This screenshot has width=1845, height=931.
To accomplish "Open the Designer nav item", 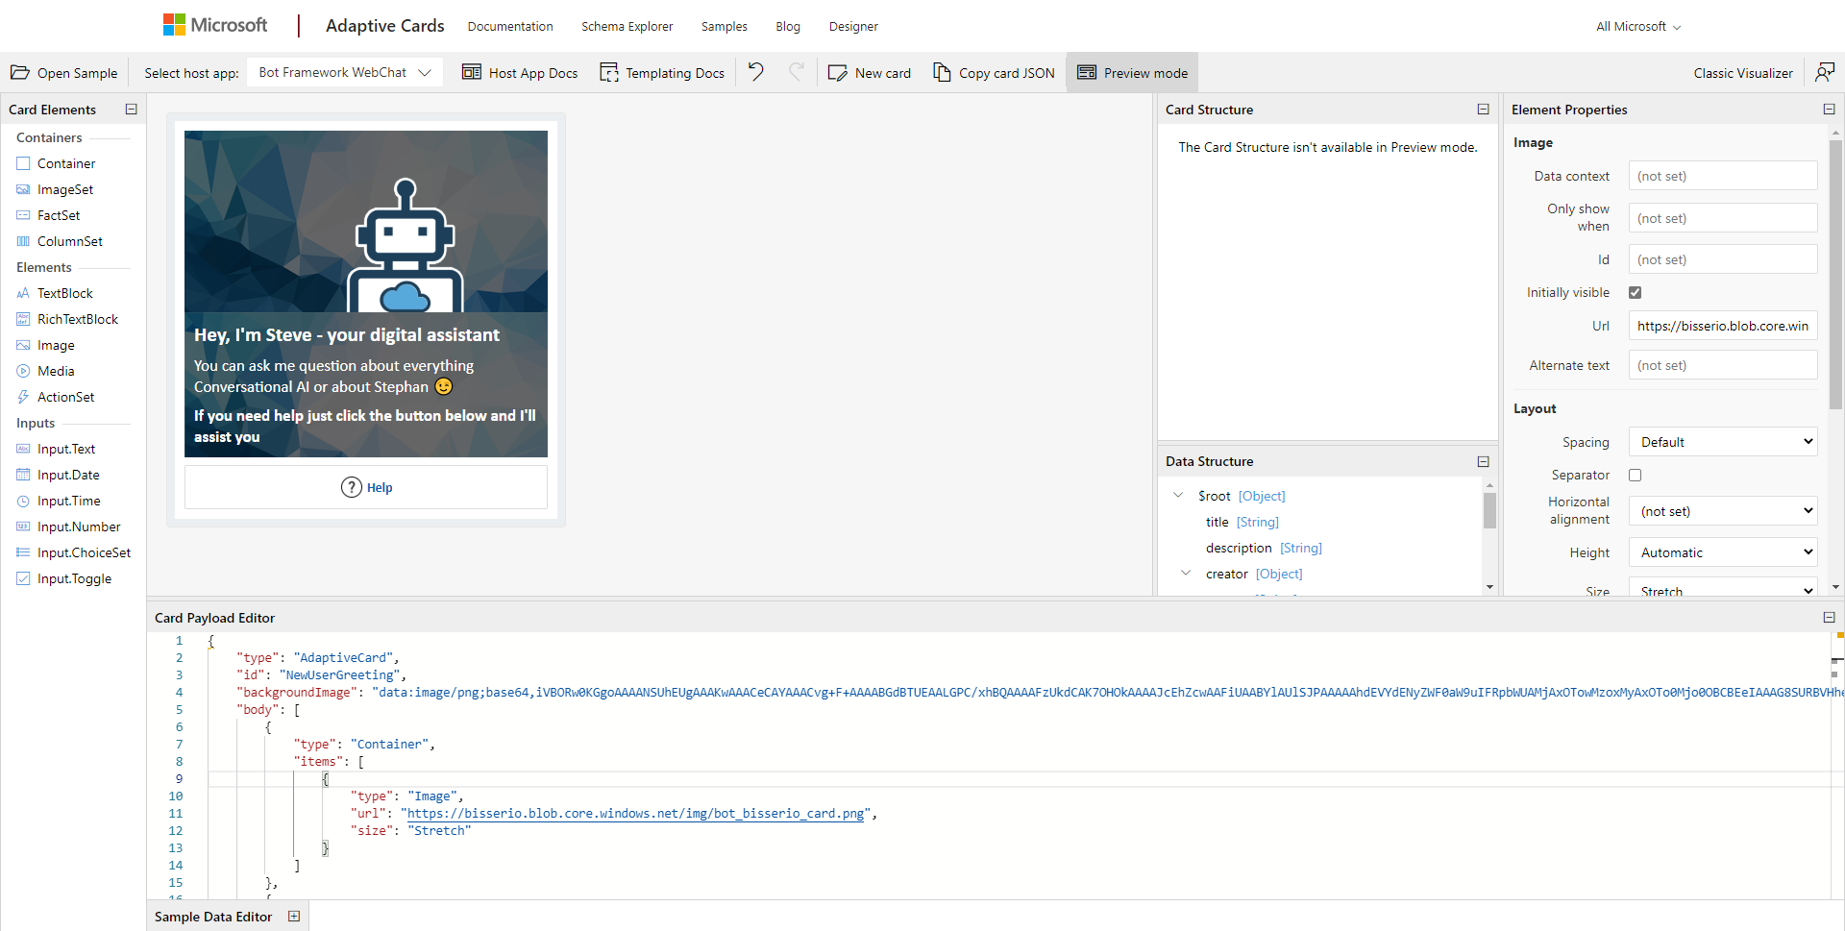I will (x=853, y=26).
